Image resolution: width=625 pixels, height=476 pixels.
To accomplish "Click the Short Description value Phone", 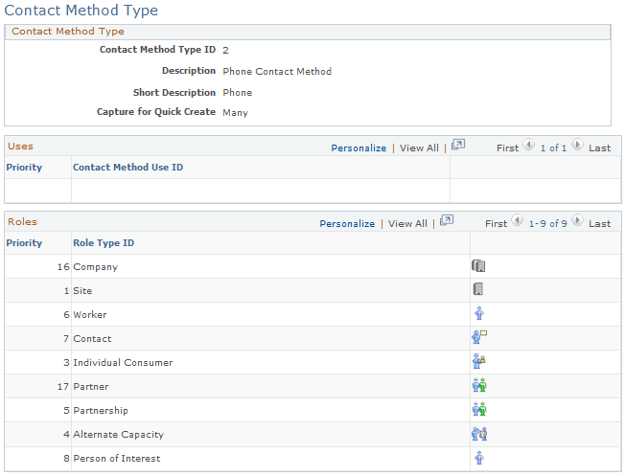I will coord(238,92).
